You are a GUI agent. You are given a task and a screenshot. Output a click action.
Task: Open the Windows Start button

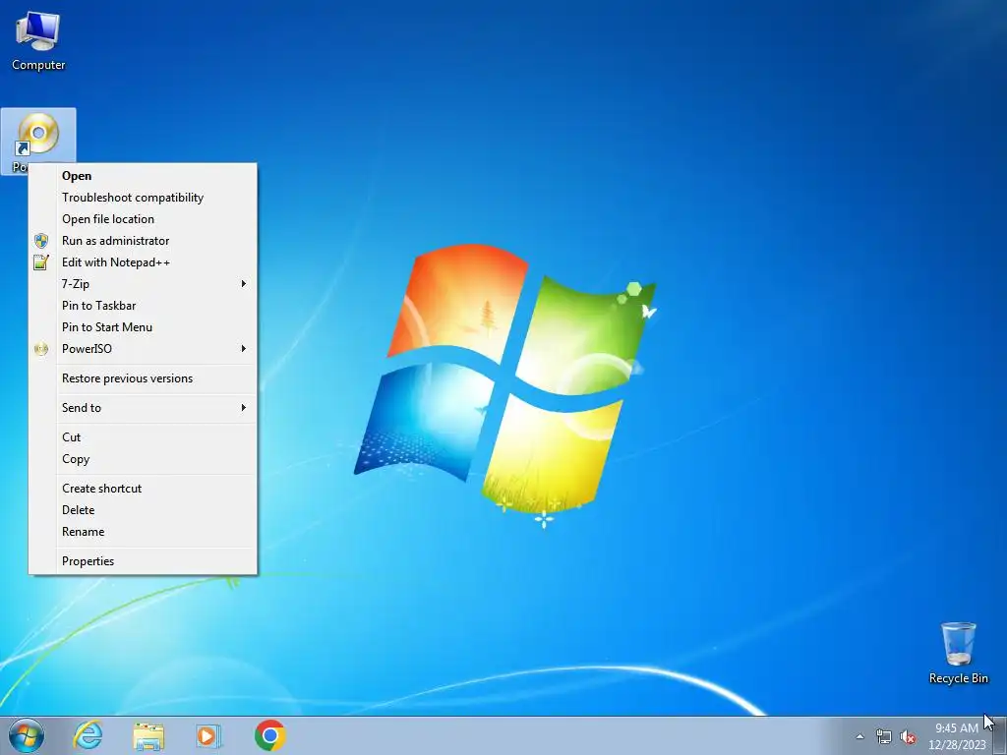point(27,735)
